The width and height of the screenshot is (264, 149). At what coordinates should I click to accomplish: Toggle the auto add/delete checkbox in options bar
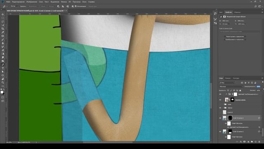pyautogui.click(x=75, y=6)
